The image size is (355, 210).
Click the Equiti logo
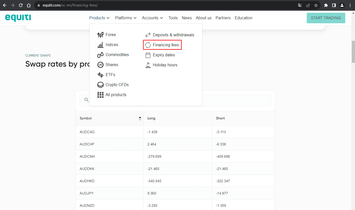pos(18,18)
